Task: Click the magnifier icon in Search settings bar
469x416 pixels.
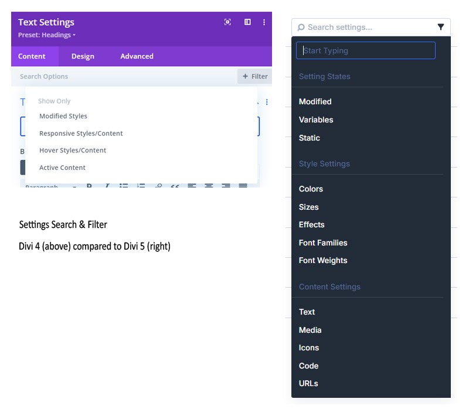Action: tap(301, 28)
